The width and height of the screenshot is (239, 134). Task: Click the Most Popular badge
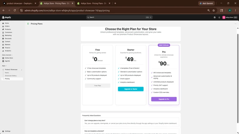coord(164,45)
